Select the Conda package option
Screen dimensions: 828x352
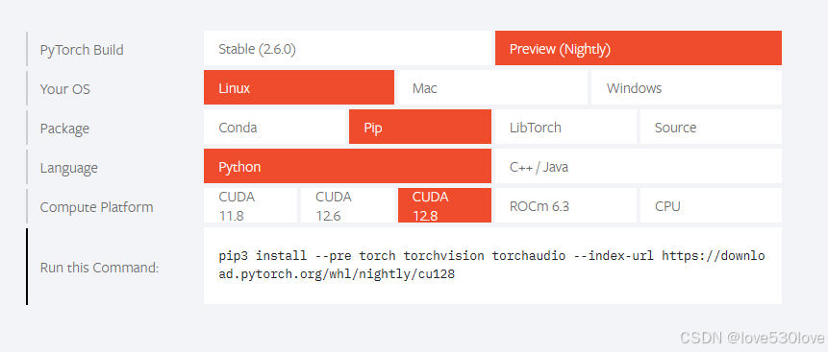point(275,127)
